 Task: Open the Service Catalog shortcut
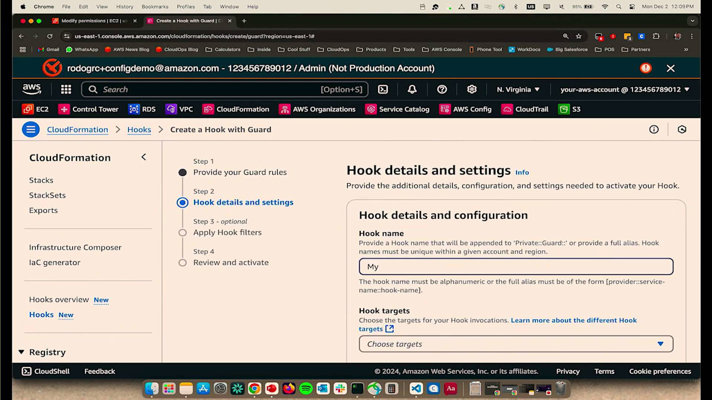[398, 109]
